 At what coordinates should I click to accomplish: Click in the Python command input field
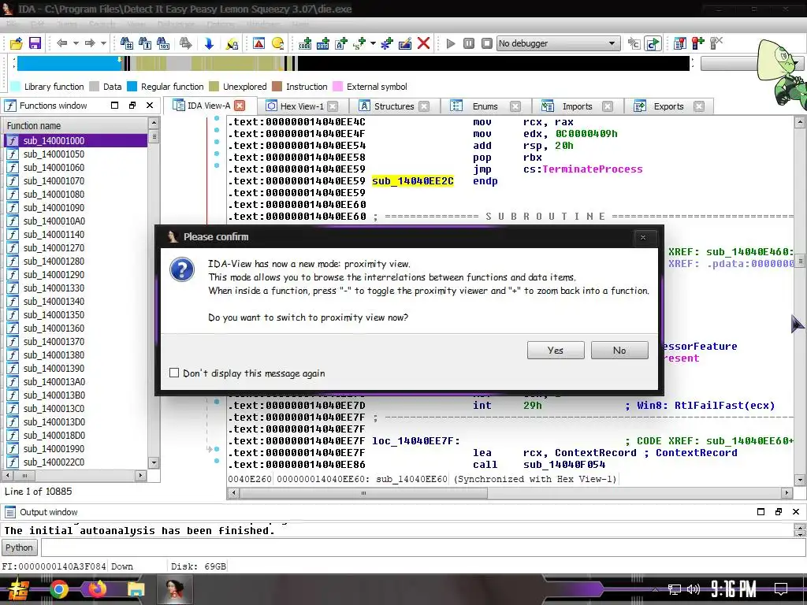[x=423, y=547]
